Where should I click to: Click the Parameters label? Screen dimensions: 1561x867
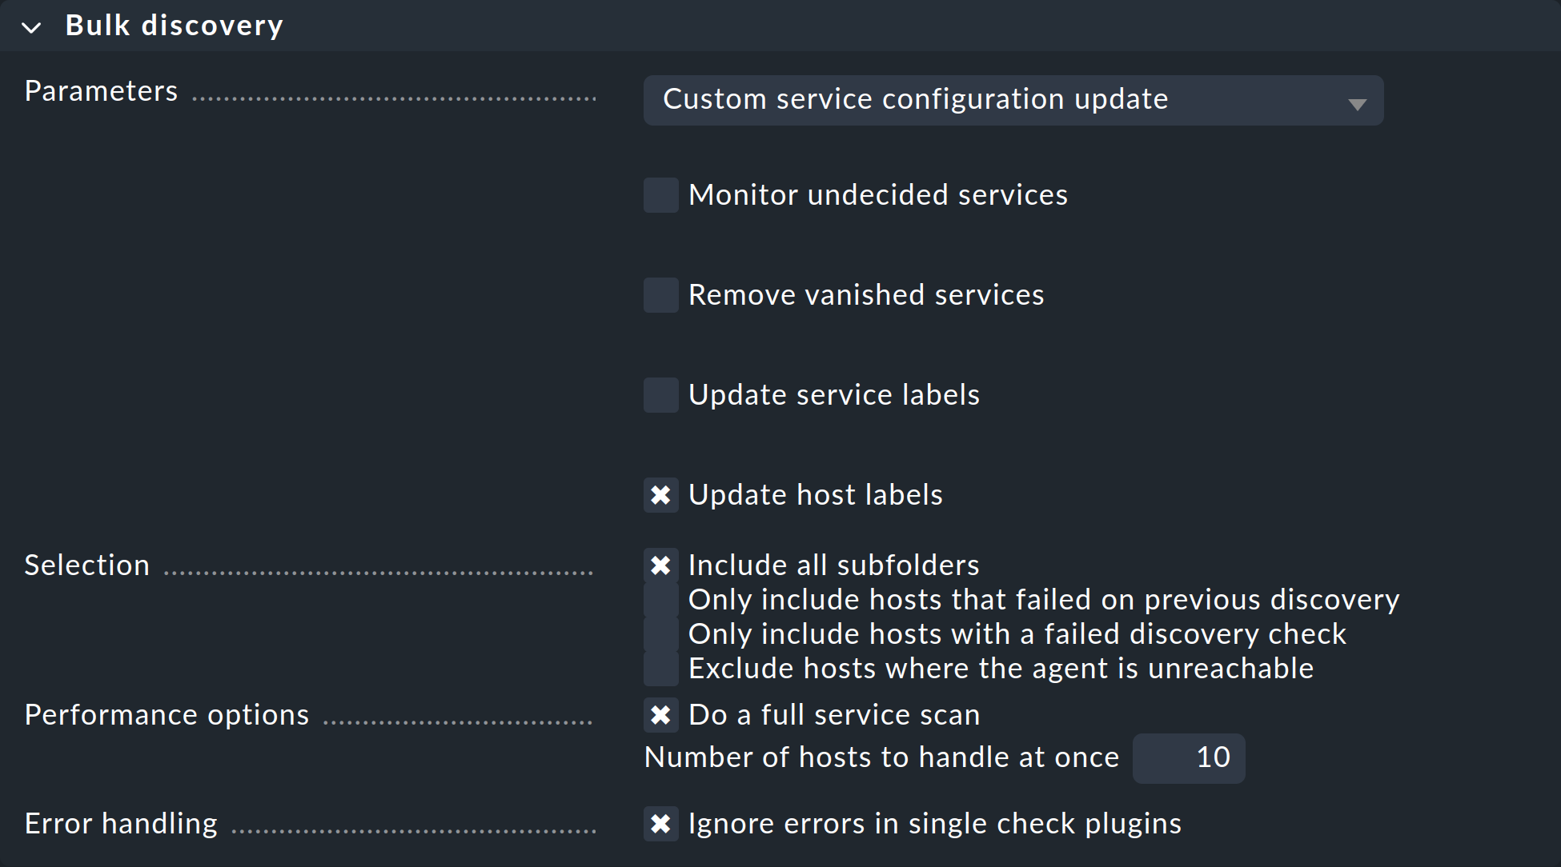coord(101,91)
